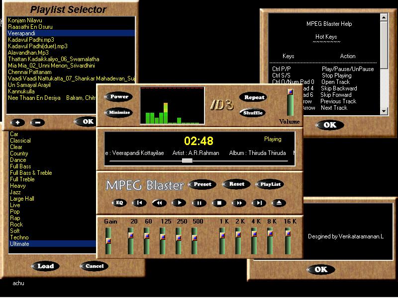Click the Volume slider knob
398x298 pixels.
pos(291,92)
